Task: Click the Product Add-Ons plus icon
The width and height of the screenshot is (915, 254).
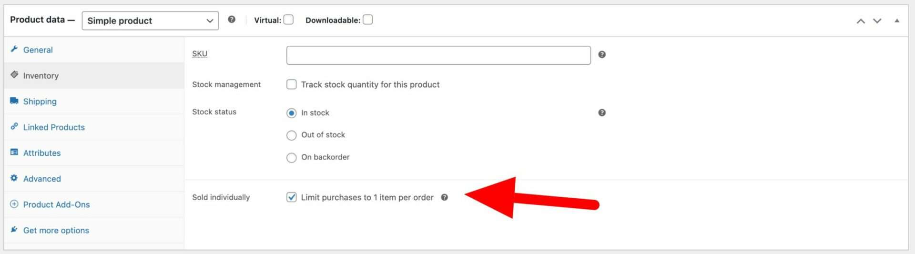Action: 14,204
